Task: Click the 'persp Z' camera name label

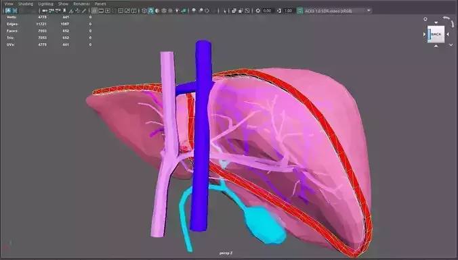Action: pos(226,253)
